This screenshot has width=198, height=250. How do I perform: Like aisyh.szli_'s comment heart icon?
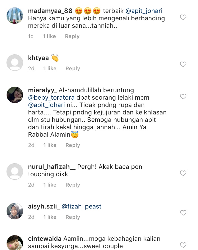click(183, 213)
